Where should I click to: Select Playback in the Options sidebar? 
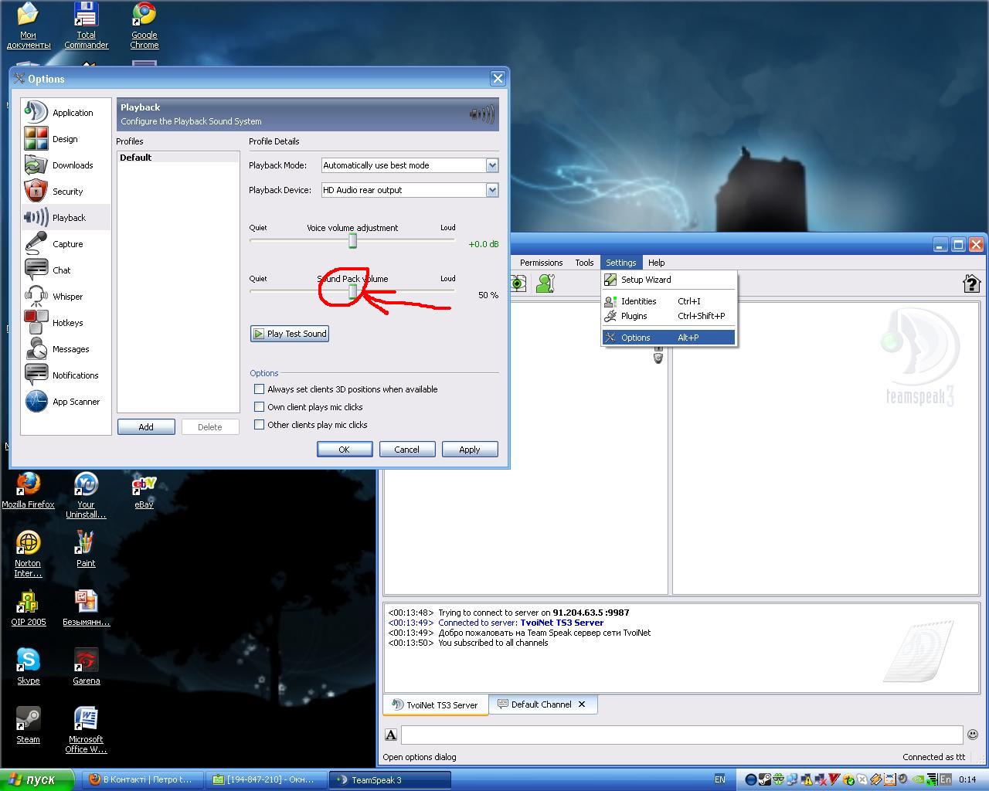point(66,218)
